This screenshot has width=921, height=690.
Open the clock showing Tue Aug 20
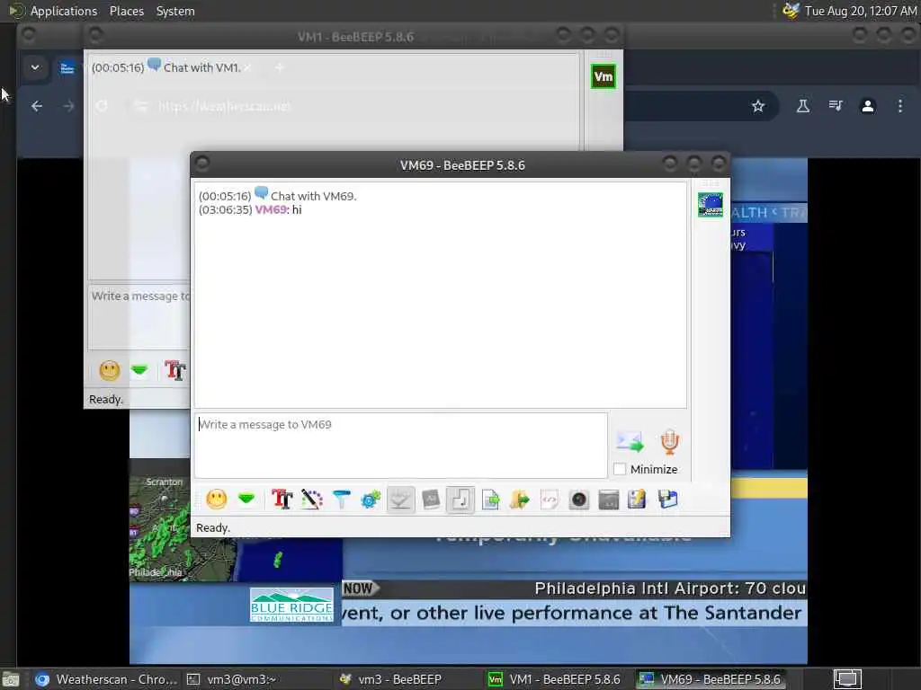coord(861,11)
